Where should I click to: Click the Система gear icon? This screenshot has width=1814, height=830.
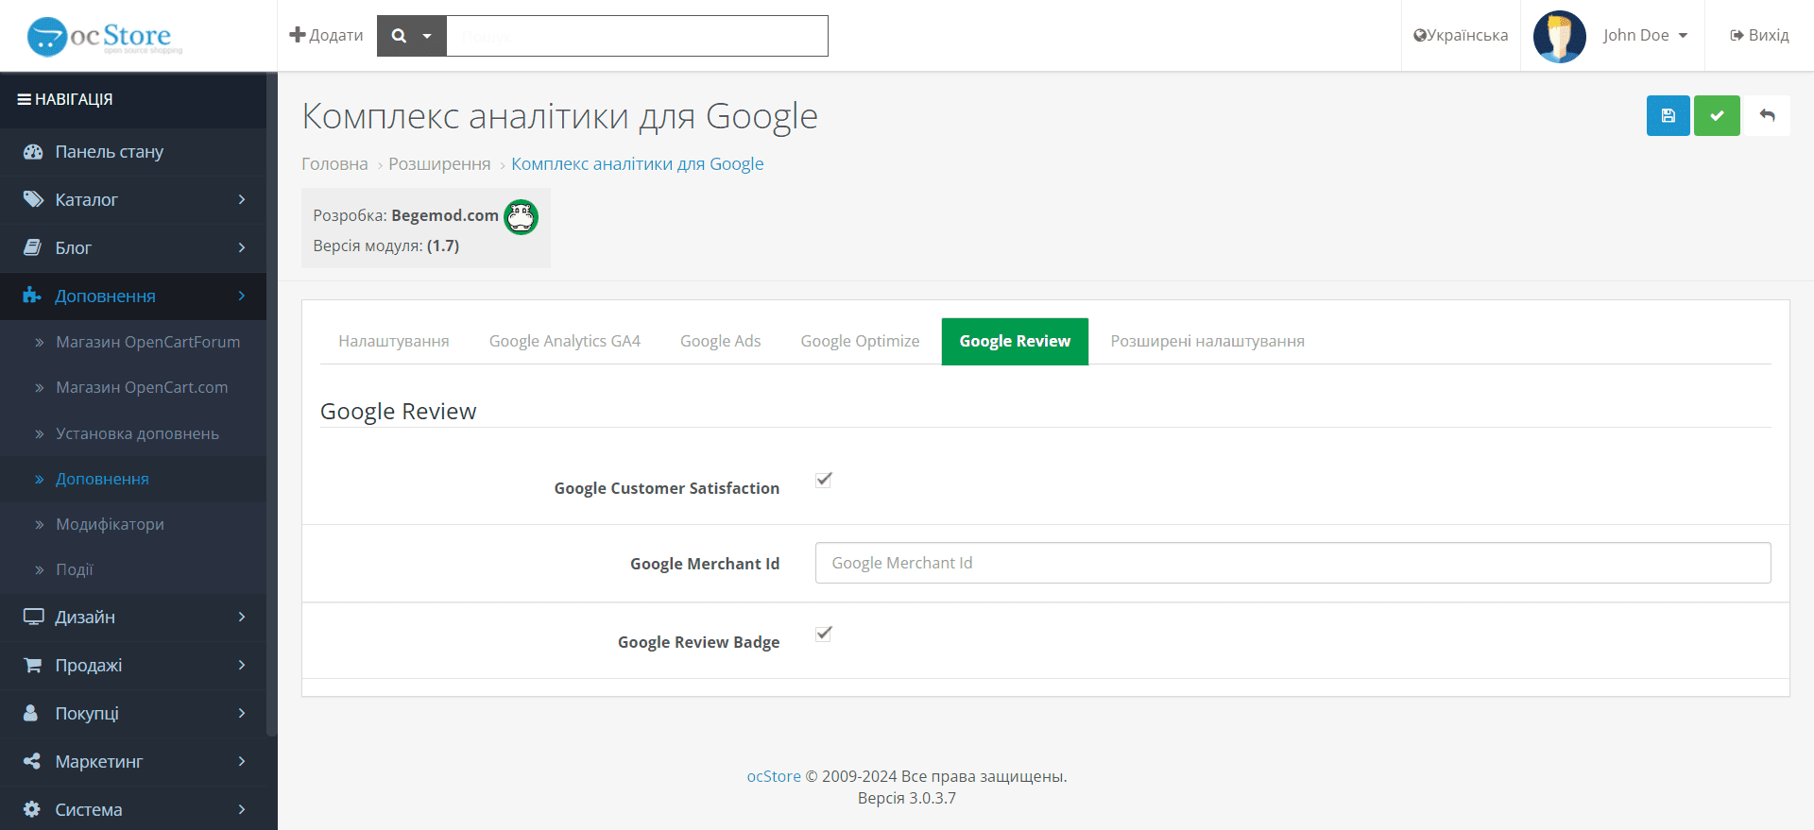coord(32,809)
